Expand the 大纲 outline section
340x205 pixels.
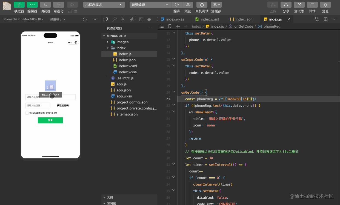tap(129, 197)
